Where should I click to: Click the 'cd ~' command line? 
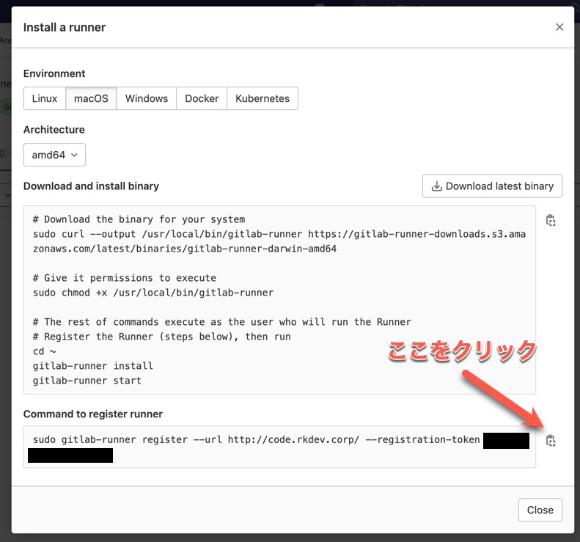(x=44, y=351)
